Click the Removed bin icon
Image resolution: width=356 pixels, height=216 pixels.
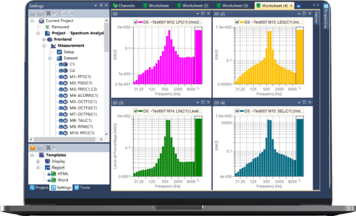click(x=47, y=27)
